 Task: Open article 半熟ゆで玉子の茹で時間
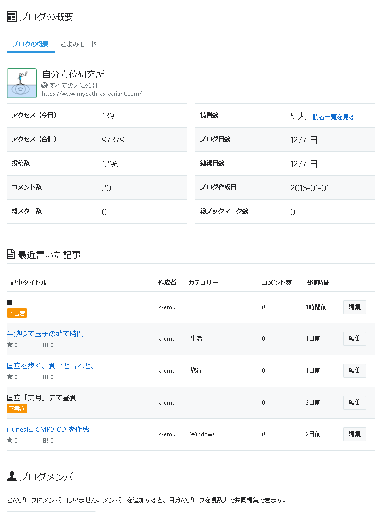[45, 333]
